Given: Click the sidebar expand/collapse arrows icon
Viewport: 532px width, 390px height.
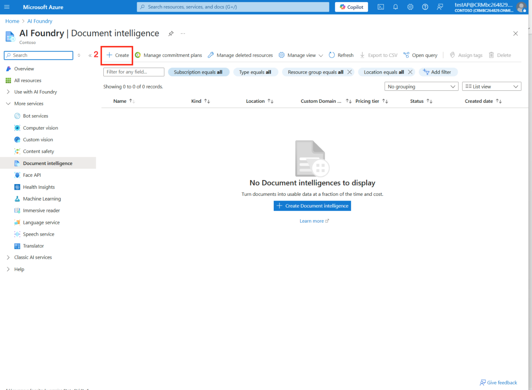Looking at the screenshot, I should 79,55.
